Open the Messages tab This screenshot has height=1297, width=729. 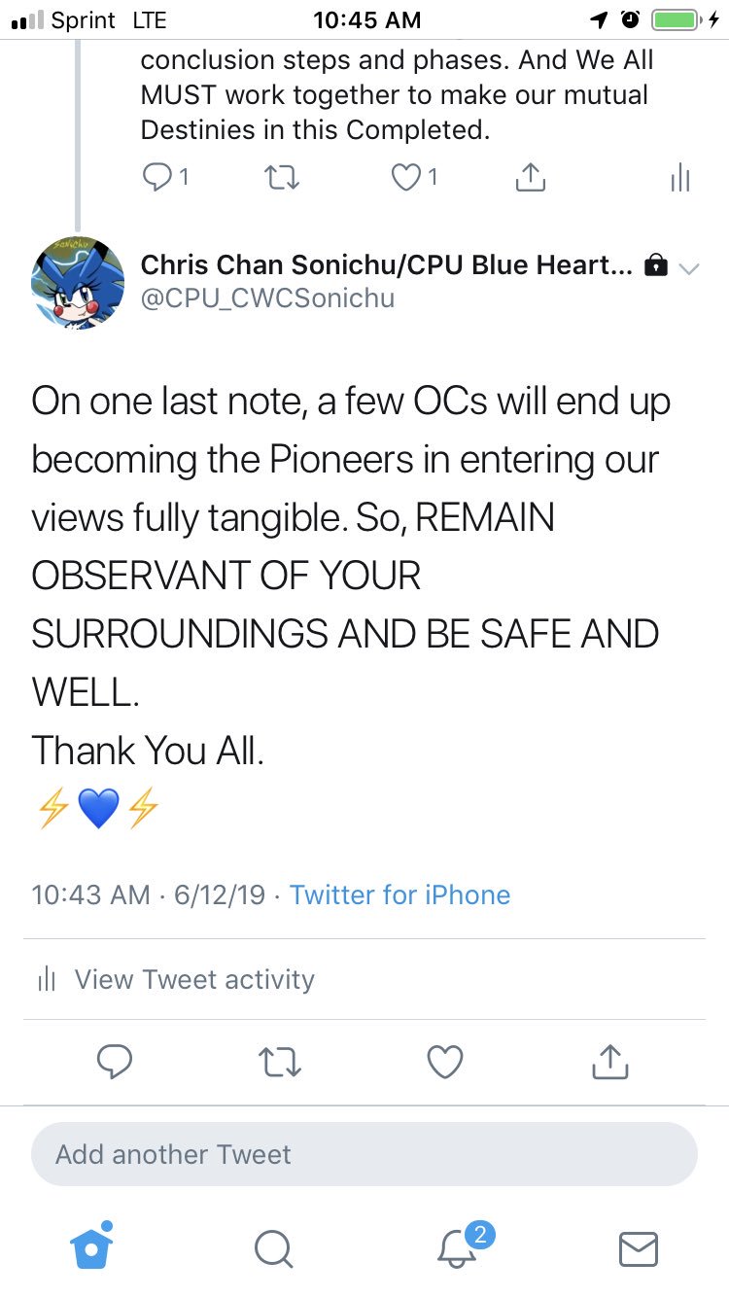(x=639, y=1248)
